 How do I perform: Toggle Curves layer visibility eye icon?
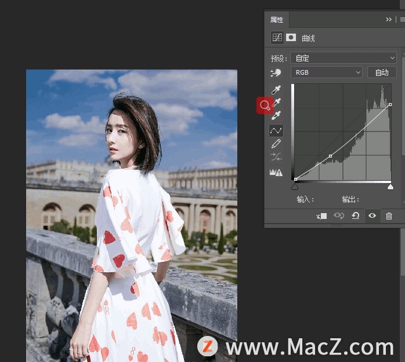372,215
